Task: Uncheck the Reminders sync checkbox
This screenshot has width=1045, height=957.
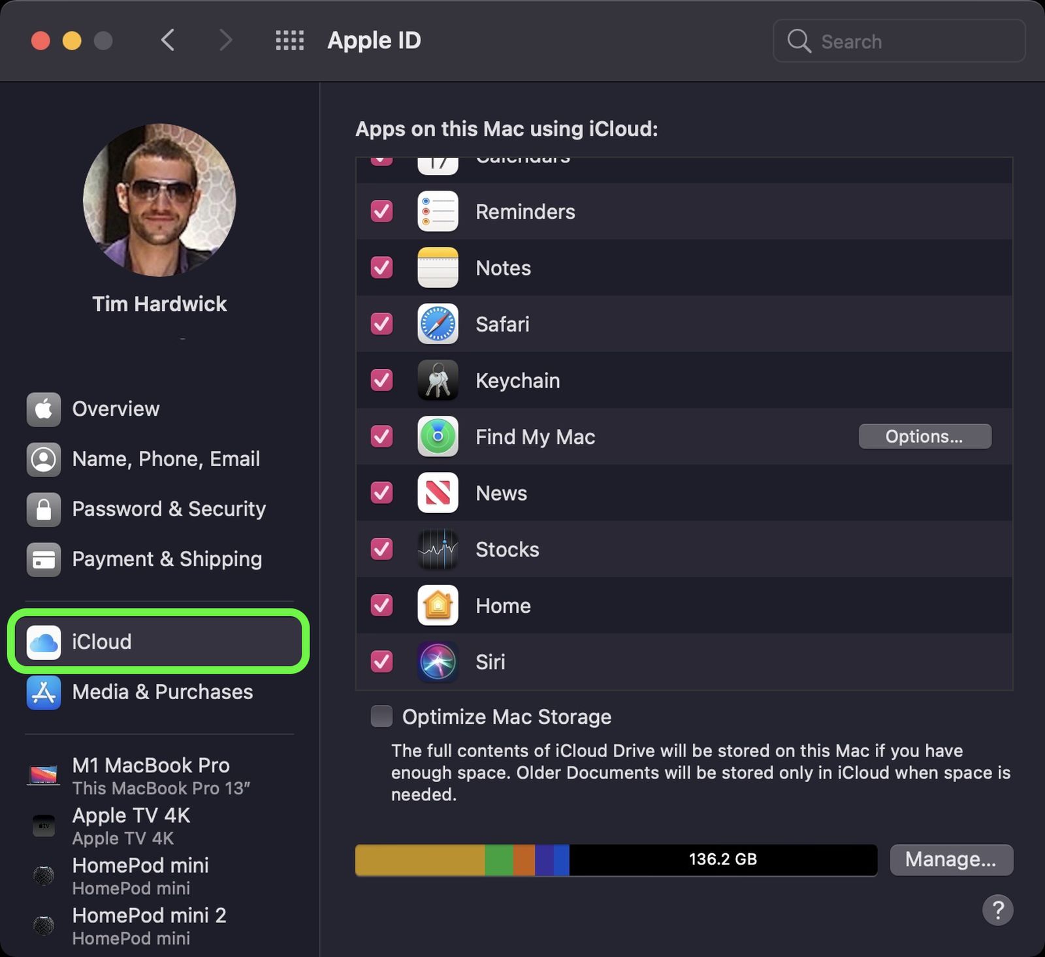Action: pos(381,211)
